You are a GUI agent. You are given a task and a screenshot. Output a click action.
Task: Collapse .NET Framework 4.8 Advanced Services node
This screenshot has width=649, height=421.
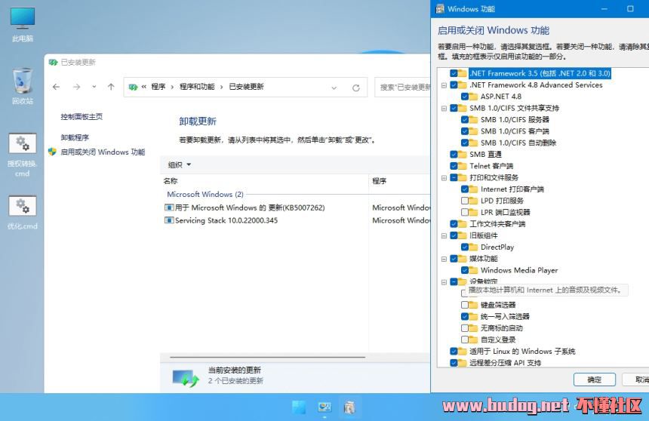click(x=444, y=85)
